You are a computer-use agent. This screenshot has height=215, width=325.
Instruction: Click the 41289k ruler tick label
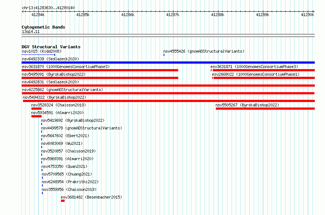coord(263,15)
